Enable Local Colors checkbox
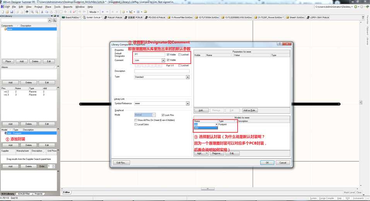This screenshot has height=201, width=370. click(136, 124)
